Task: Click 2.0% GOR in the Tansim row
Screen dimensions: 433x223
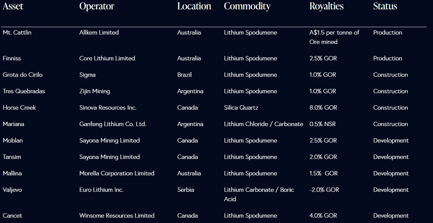Action: point(323,157)
